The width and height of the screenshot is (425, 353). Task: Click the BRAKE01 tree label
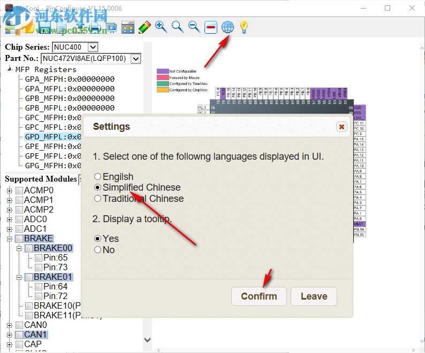click(53, 277)
